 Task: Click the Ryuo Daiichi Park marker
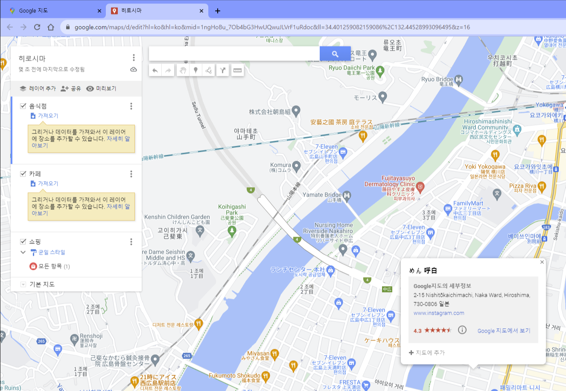coord(380,70)
